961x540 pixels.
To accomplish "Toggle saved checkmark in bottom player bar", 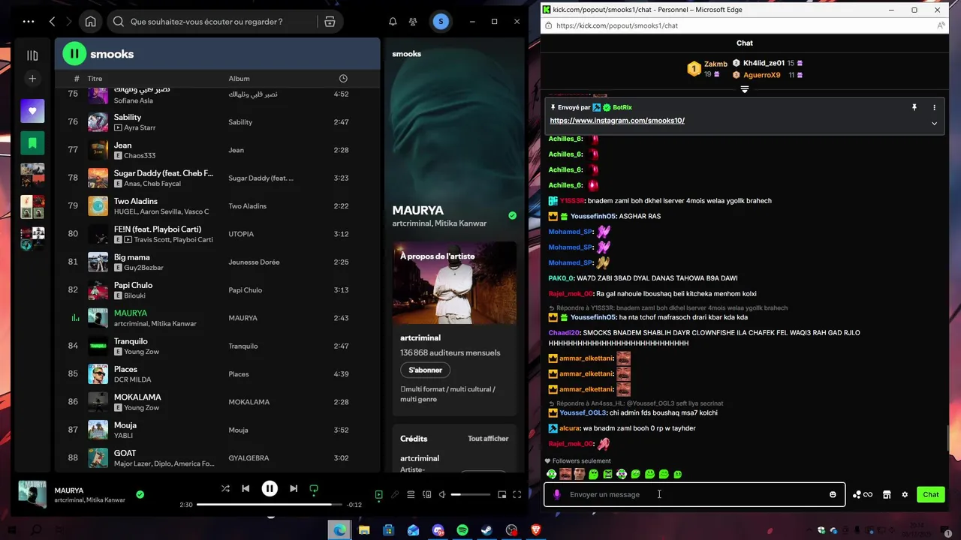I will point(140,495).
